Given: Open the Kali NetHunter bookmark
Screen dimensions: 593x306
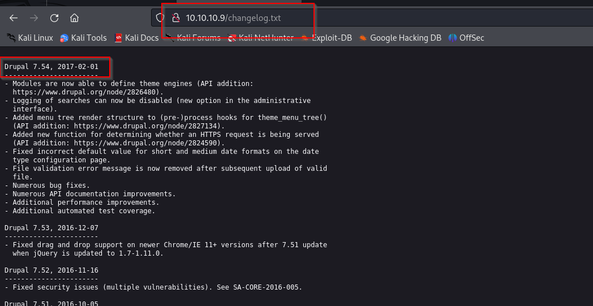Looking at the screenshot, I should point(261,38).
